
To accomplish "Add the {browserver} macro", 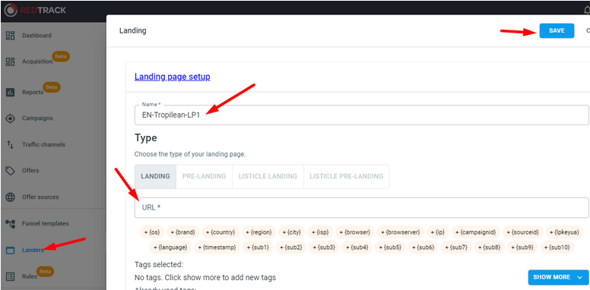I will [x=401, y=232].
